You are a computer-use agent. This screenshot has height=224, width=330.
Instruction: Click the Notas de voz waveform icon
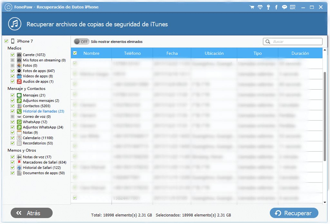(19, 157)
